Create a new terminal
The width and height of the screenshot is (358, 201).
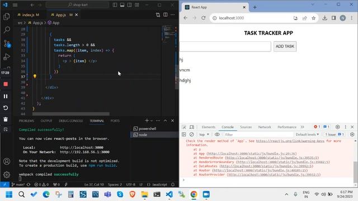pos(147,121)
